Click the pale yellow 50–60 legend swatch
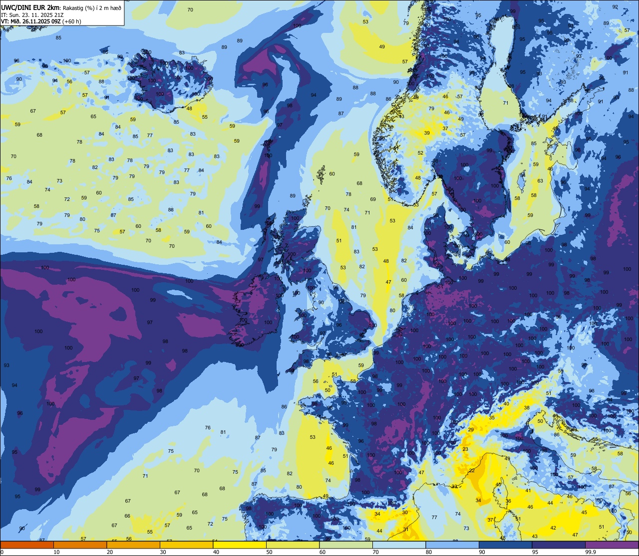This screenshot has width=639, height=556. pos(293,545)
